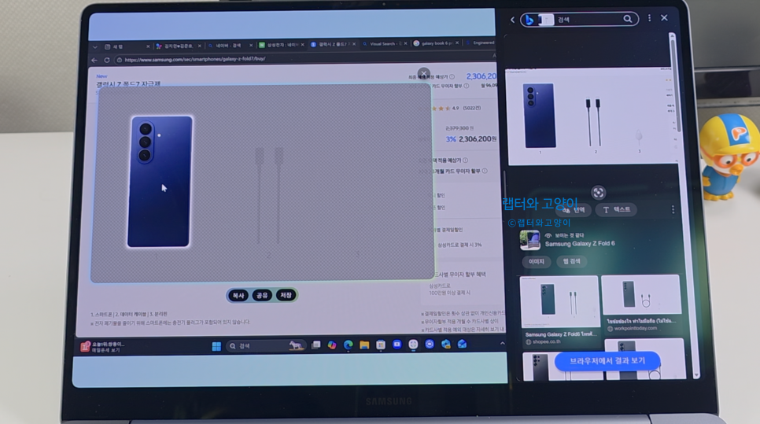Click the site info icon before the URL

119,60
